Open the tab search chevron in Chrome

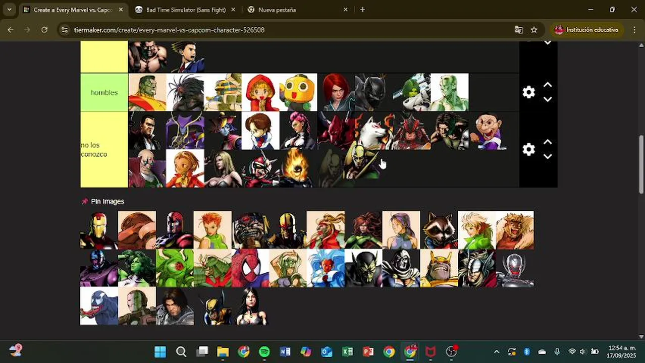[x=9, y=10]
